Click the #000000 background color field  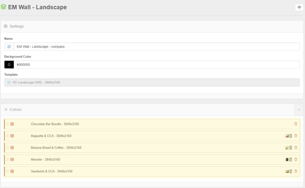156,65
